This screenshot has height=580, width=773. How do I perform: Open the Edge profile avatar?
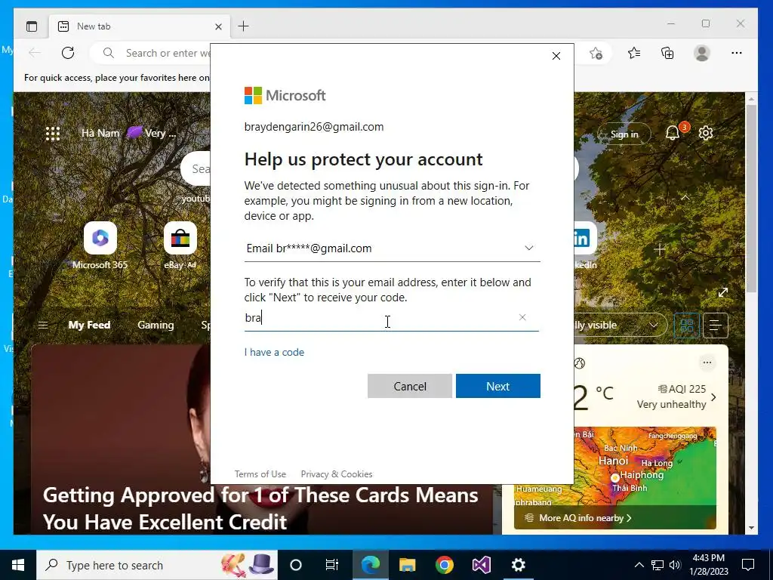pos(701,53)
